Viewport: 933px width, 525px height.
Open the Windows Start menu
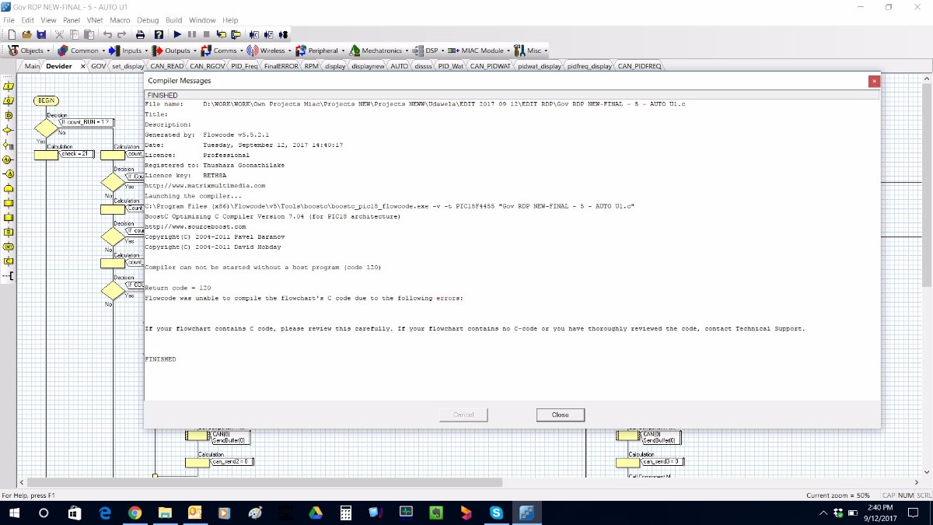(x=13, y=513)
